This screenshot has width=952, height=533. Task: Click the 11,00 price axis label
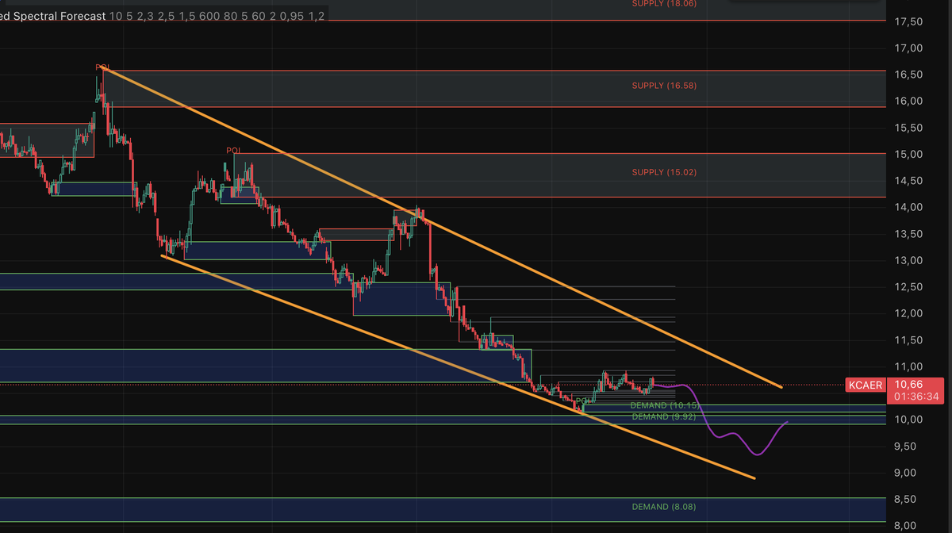tap(908, 366)
